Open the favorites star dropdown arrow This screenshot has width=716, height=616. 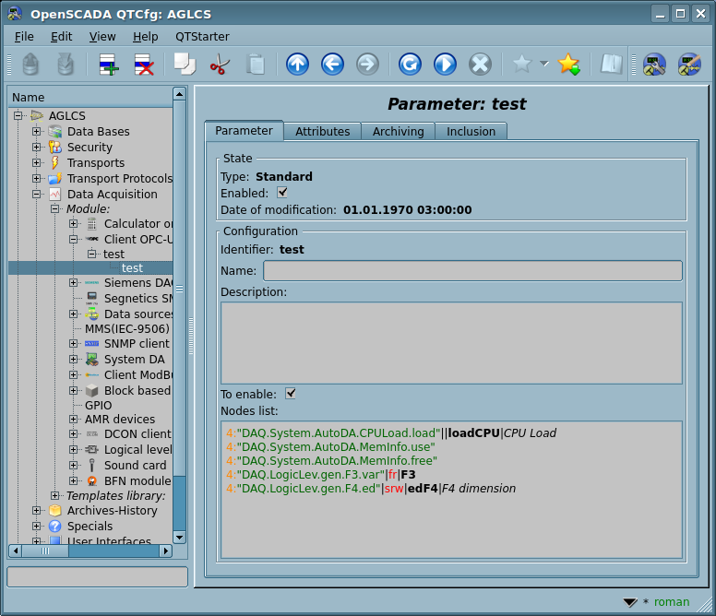click(544, 64)
